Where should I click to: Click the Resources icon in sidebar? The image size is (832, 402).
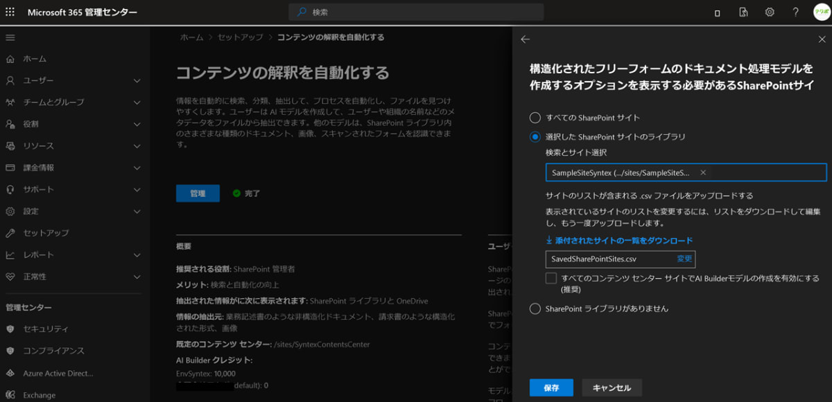[10, 146]
